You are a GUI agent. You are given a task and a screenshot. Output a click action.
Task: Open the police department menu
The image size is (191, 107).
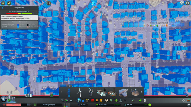point(101,100)
